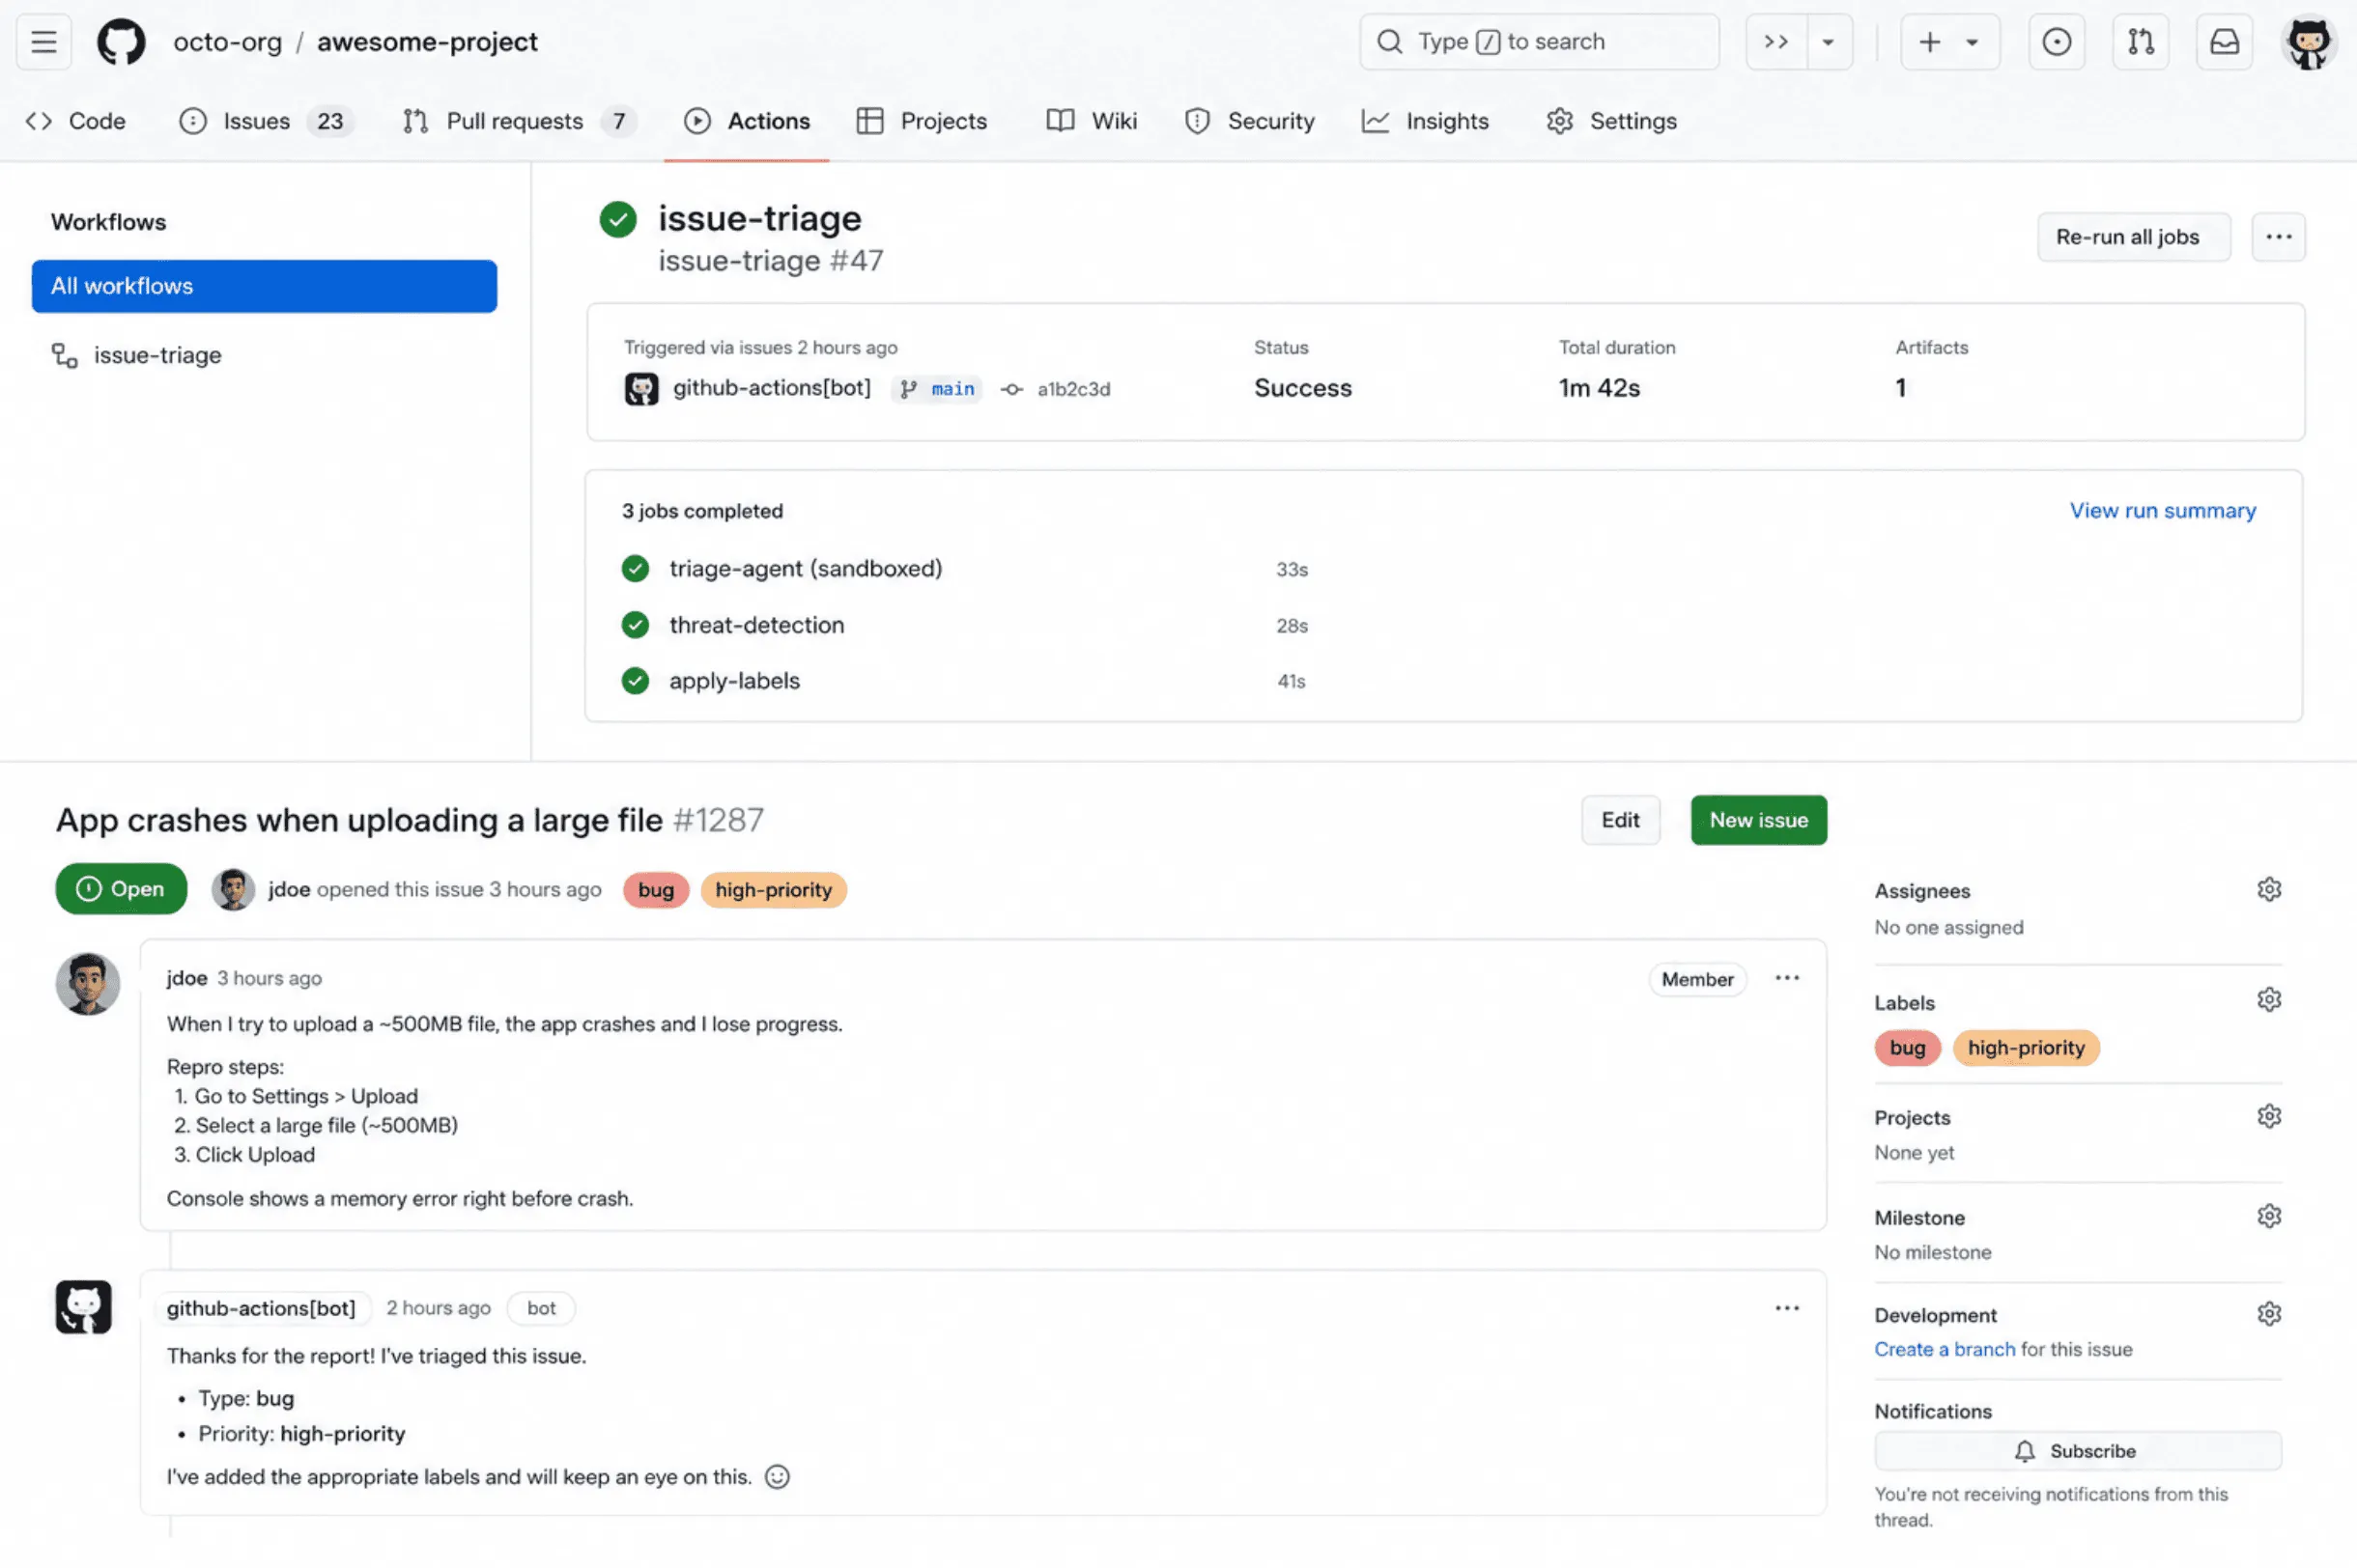
Task: Click the threat-detection success check icon
Action: 636,625
